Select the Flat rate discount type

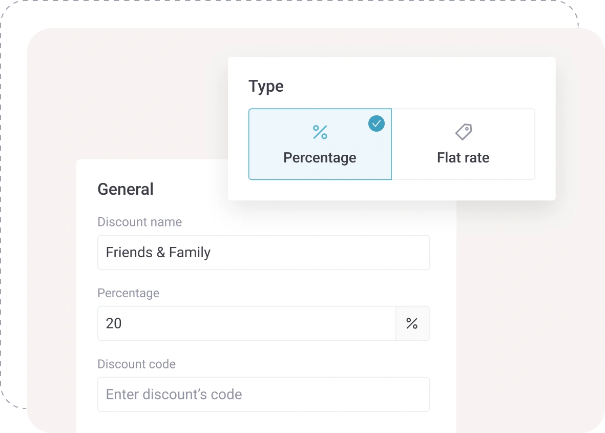coord(463,144)
